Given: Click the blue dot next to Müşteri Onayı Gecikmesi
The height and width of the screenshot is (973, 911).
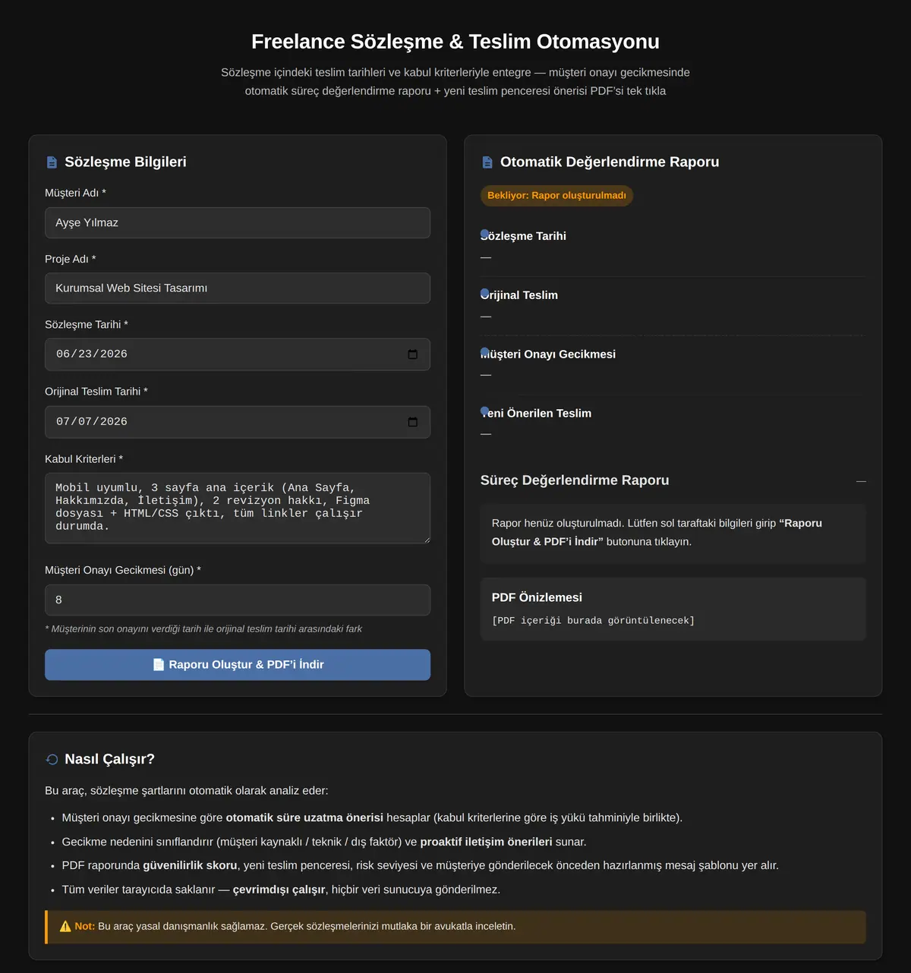Looking at the screenshot, I should (x=484, y=351).
